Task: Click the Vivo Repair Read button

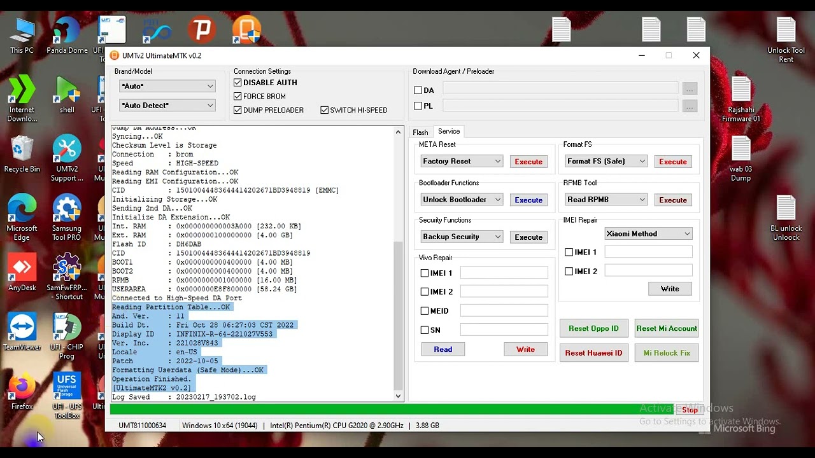Action: click(443, 349)
